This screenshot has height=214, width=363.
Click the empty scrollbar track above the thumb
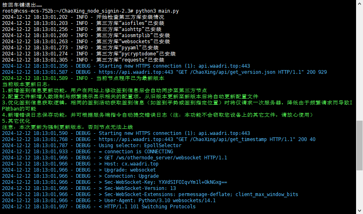(359, 61)
